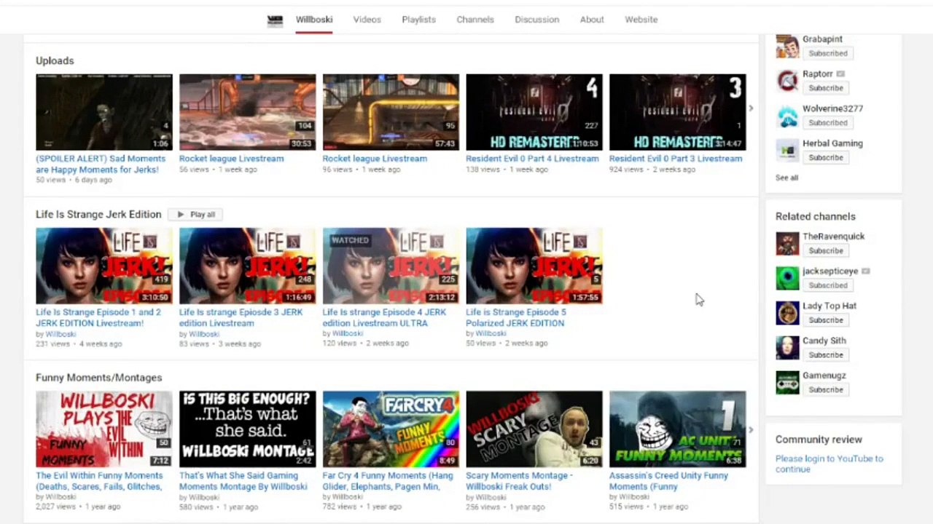
Task: Click See all subscriptions link
Action: (x=786, y=178)
